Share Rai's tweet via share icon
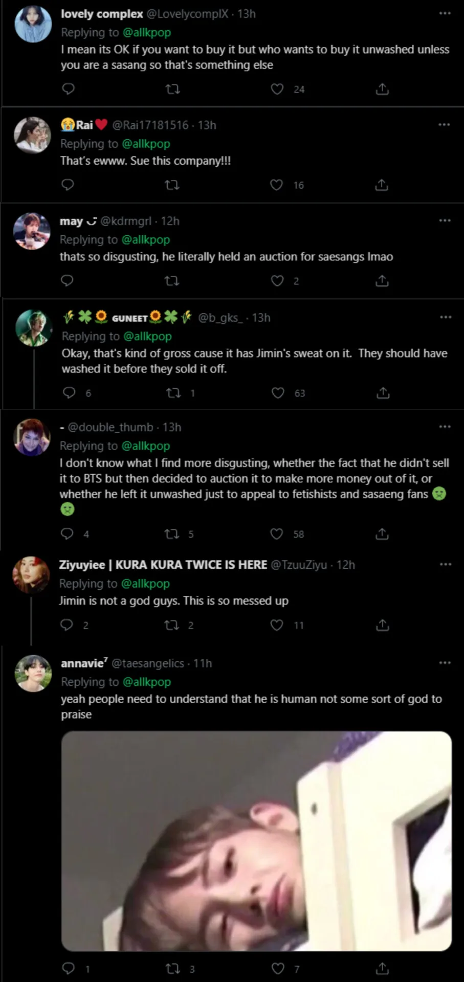Viewport: 464px width, 982px height. click(x=382, y=185)
